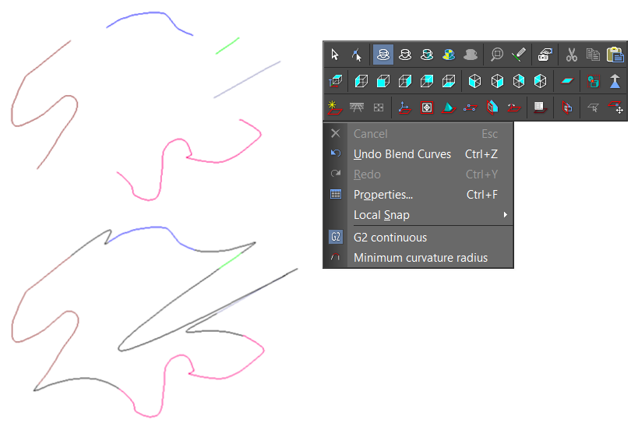The height and width of the screenshot is (430, 631).
Task: Select isometric cube with right face cyan
Action: [497, 81]
